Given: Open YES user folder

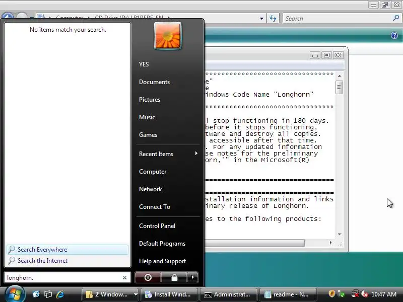Looking at the screenshot, I should coord(144,64).
